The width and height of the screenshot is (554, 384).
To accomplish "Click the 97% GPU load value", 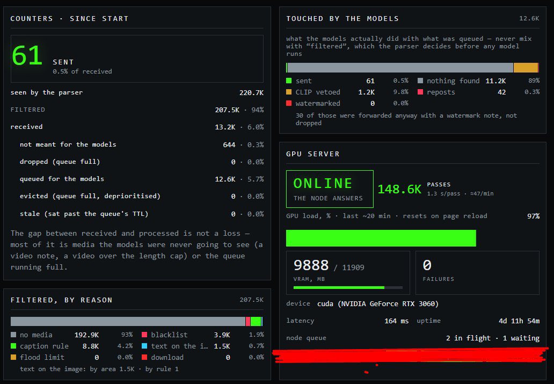I will point(533,216).
